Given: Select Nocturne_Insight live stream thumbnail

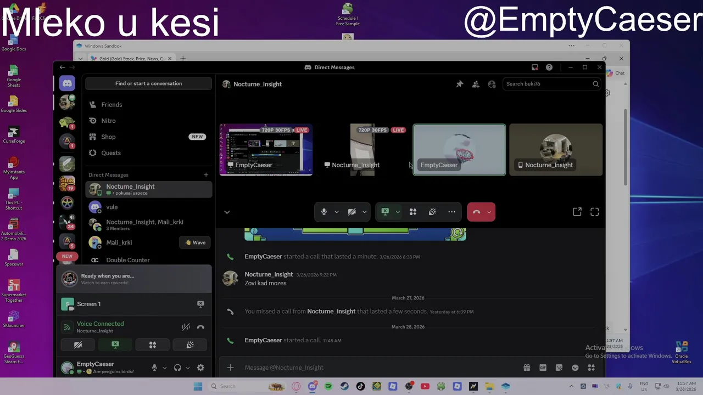Looking at the screenshot, I should tap(363, 150).
